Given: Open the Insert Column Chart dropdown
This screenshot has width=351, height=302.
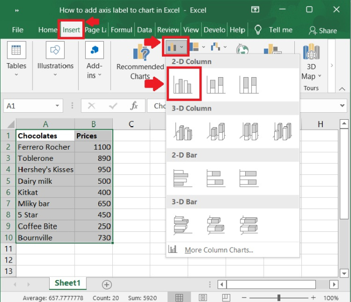Looking at the screenshot, I should 175,48.
